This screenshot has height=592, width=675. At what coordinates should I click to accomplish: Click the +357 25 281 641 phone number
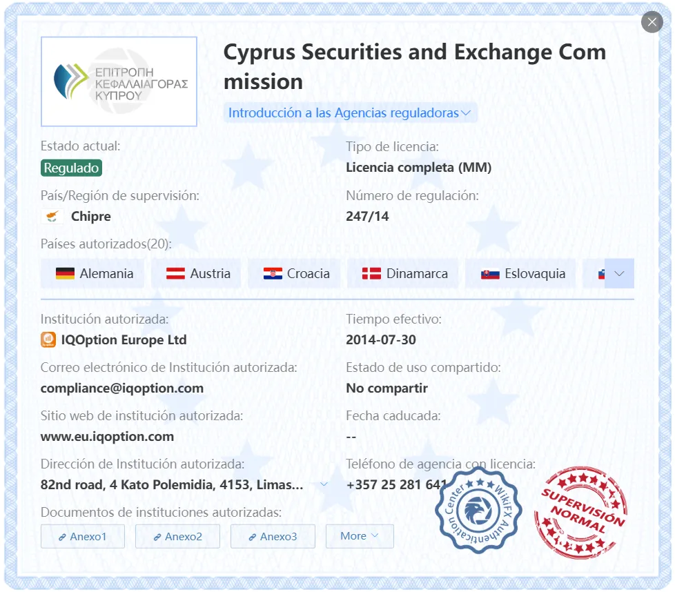(x=396, y=485)
